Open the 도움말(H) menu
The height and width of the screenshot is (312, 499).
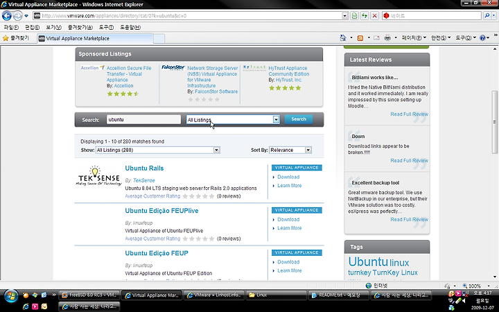click(130, 27)
